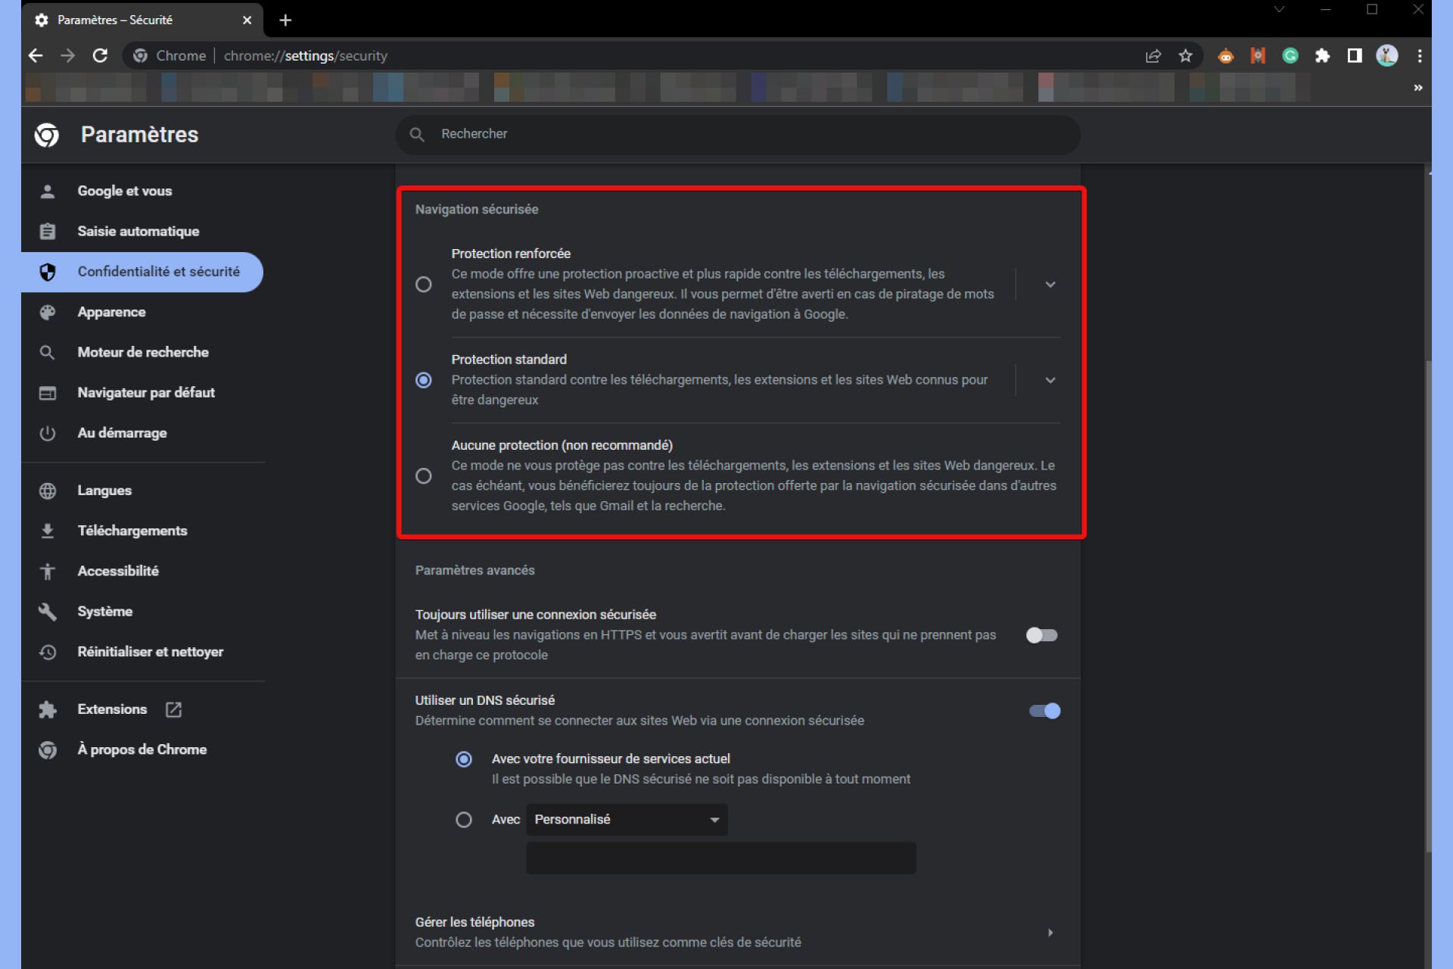The image size is (1453, 969).
Task: Open Moteur de recherche section
Action: (x=142, y=352)
